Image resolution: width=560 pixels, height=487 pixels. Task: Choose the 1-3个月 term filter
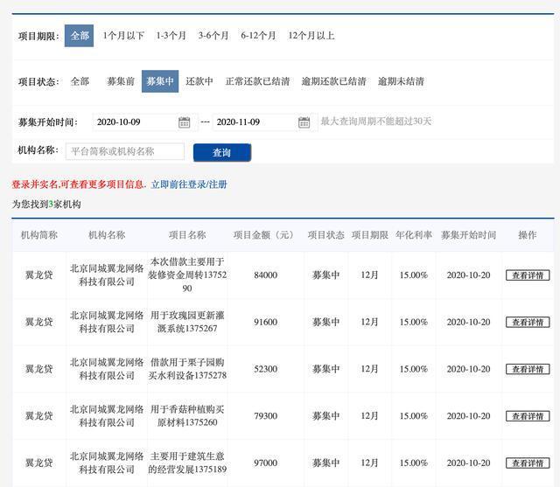(171, 36)
